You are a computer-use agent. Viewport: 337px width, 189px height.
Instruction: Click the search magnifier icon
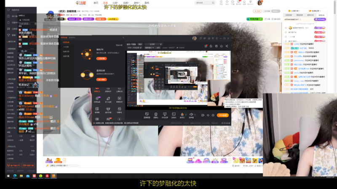[x=213, y=3]
